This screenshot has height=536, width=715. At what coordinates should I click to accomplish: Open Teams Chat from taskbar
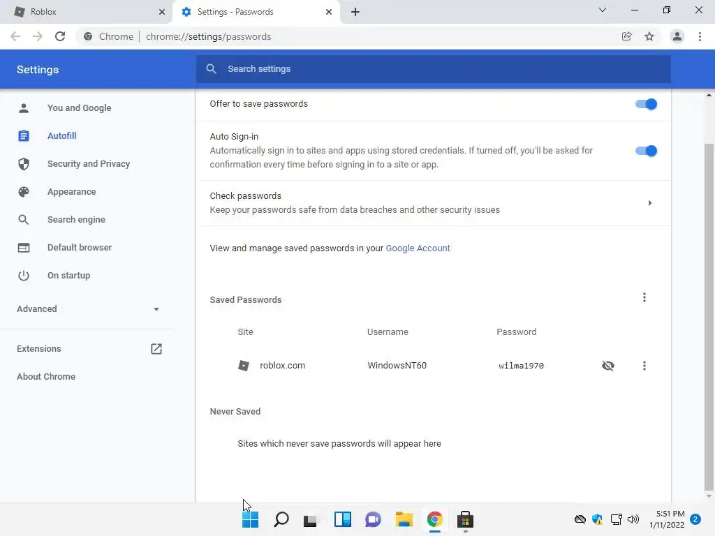point(373,519)
